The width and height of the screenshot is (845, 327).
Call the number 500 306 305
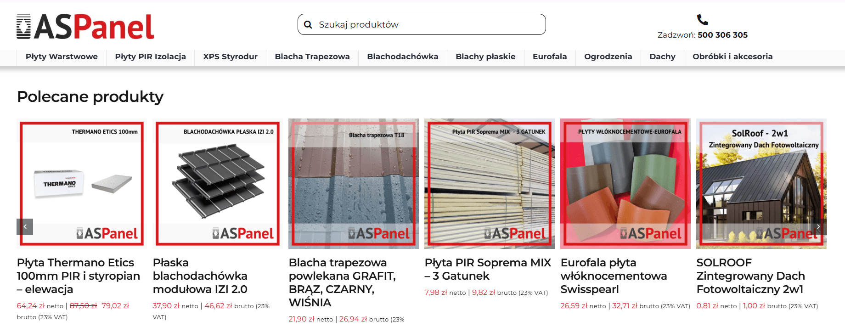tap(722, 35)
